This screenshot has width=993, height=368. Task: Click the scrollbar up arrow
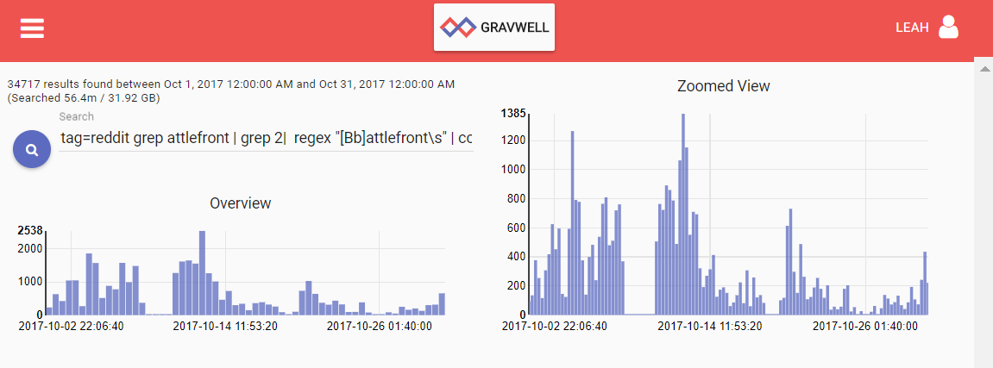[985, 68]
